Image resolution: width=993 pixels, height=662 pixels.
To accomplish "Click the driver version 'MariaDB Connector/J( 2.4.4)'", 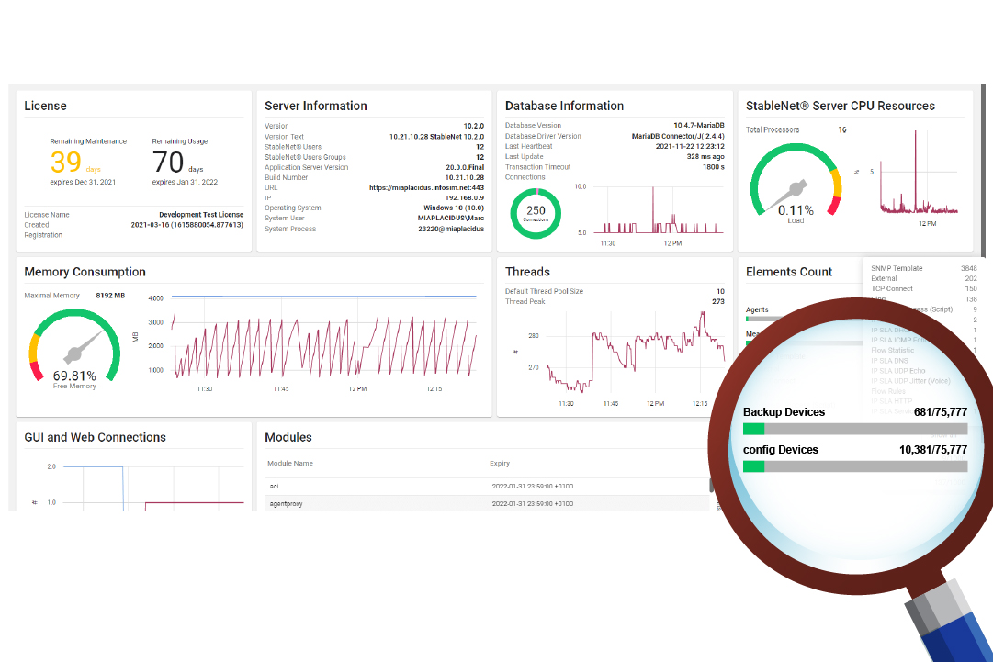I will pos(678,136).
